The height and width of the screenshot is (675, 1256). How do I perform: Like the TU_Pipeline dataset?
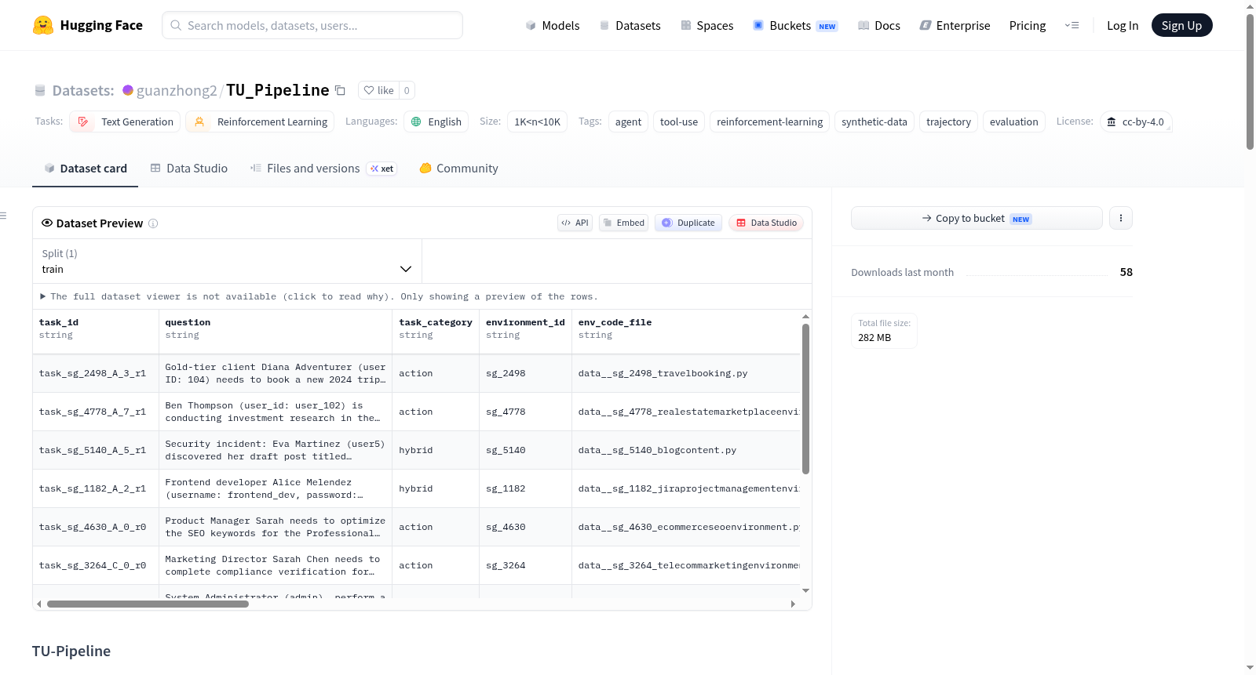pyautogui.click(x=378, y=90)
